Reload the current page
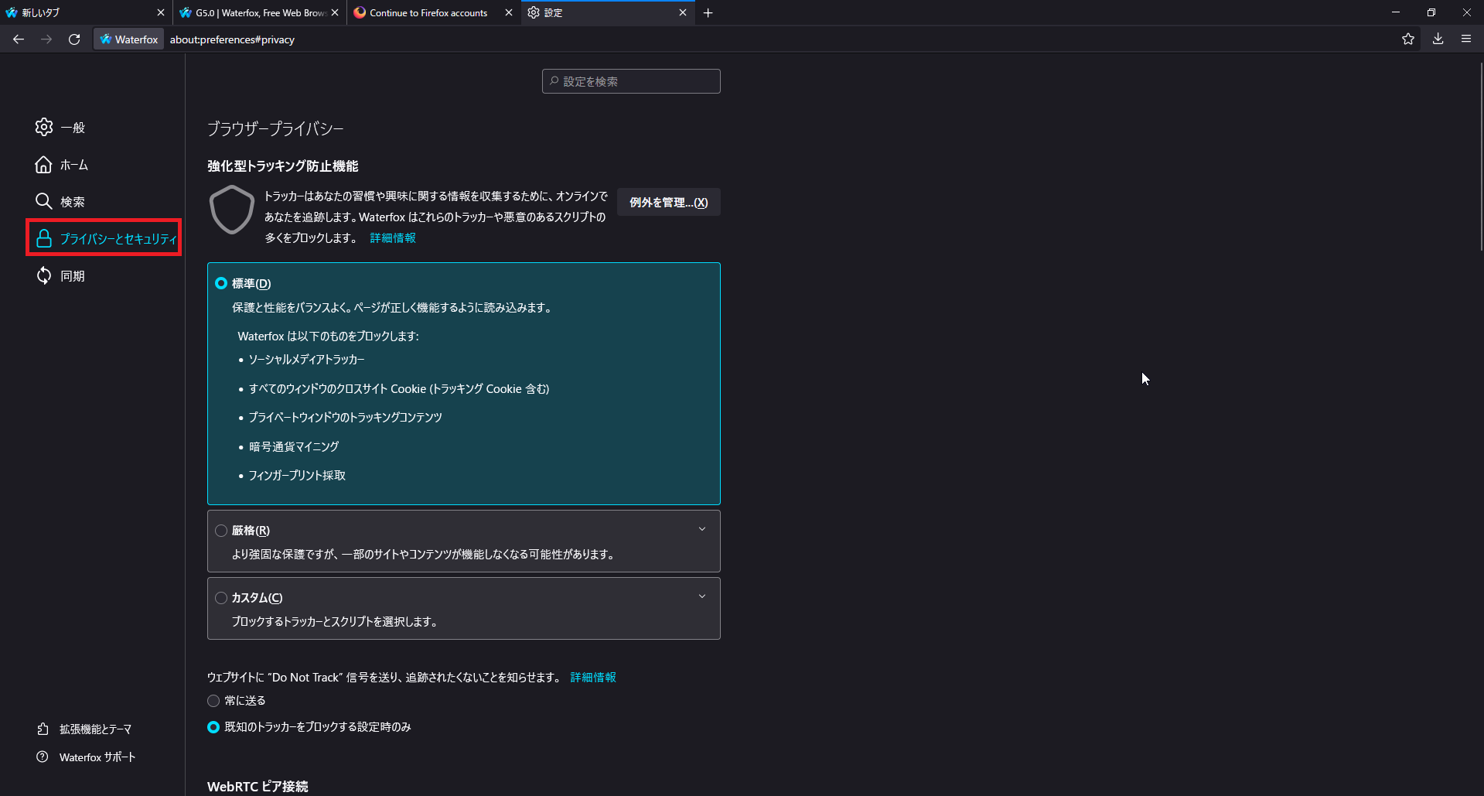Viewport: 1484px width, 796px height. [74, 39]
